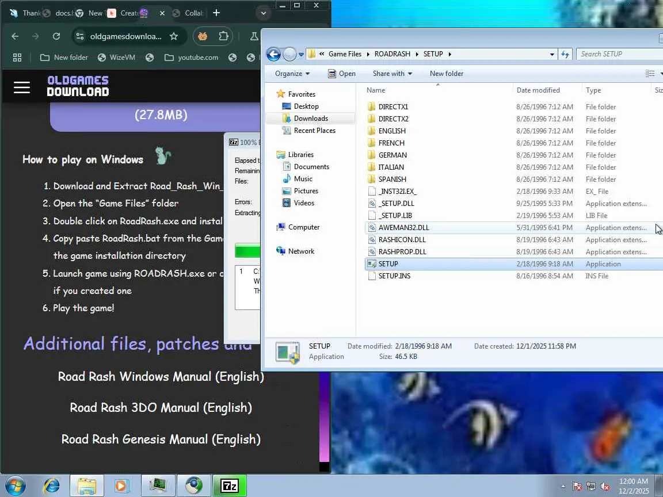Viewport: 663px width, 497px height.
Task: Open Documents library
Action: (x=311, y=167)
